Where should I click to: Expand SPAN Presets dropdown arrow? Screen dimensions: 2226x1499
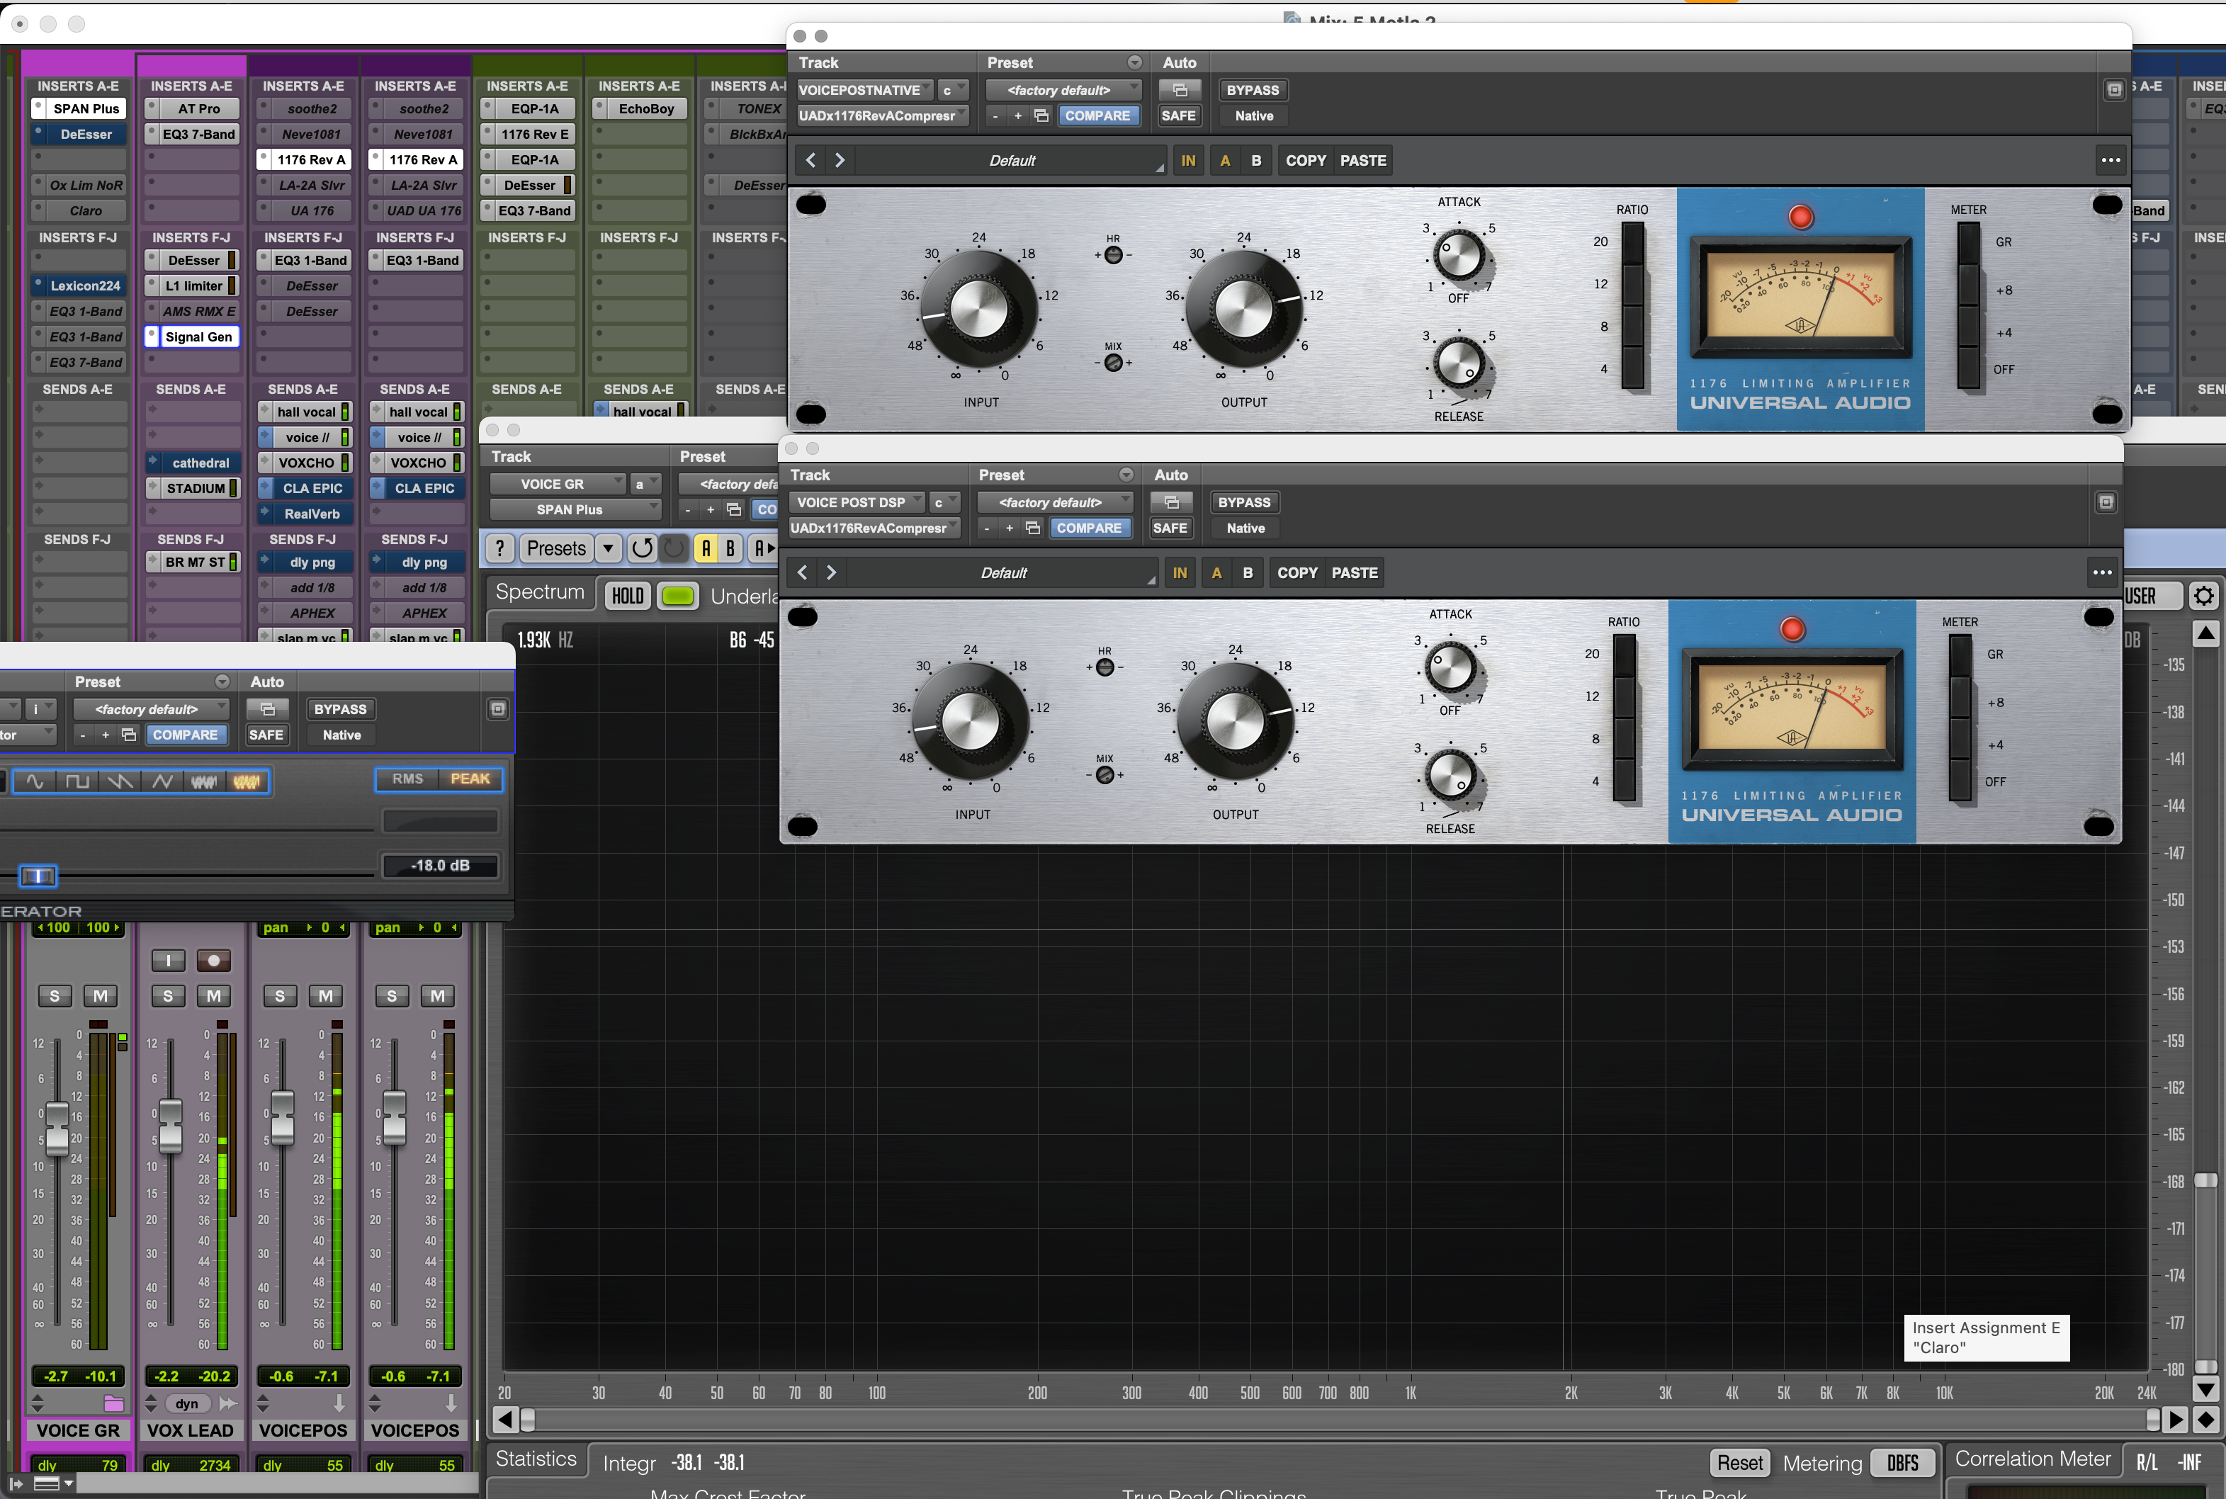tap(607, 548)
